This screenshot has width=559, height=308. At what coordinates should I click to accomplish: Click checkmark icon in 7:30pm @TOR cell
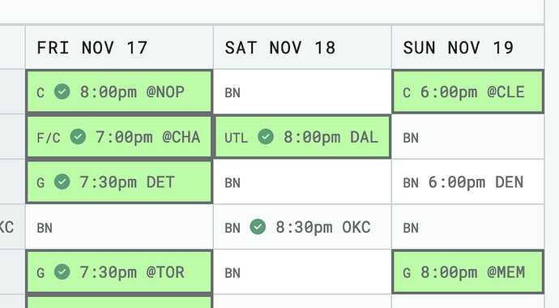pos(62,272)
